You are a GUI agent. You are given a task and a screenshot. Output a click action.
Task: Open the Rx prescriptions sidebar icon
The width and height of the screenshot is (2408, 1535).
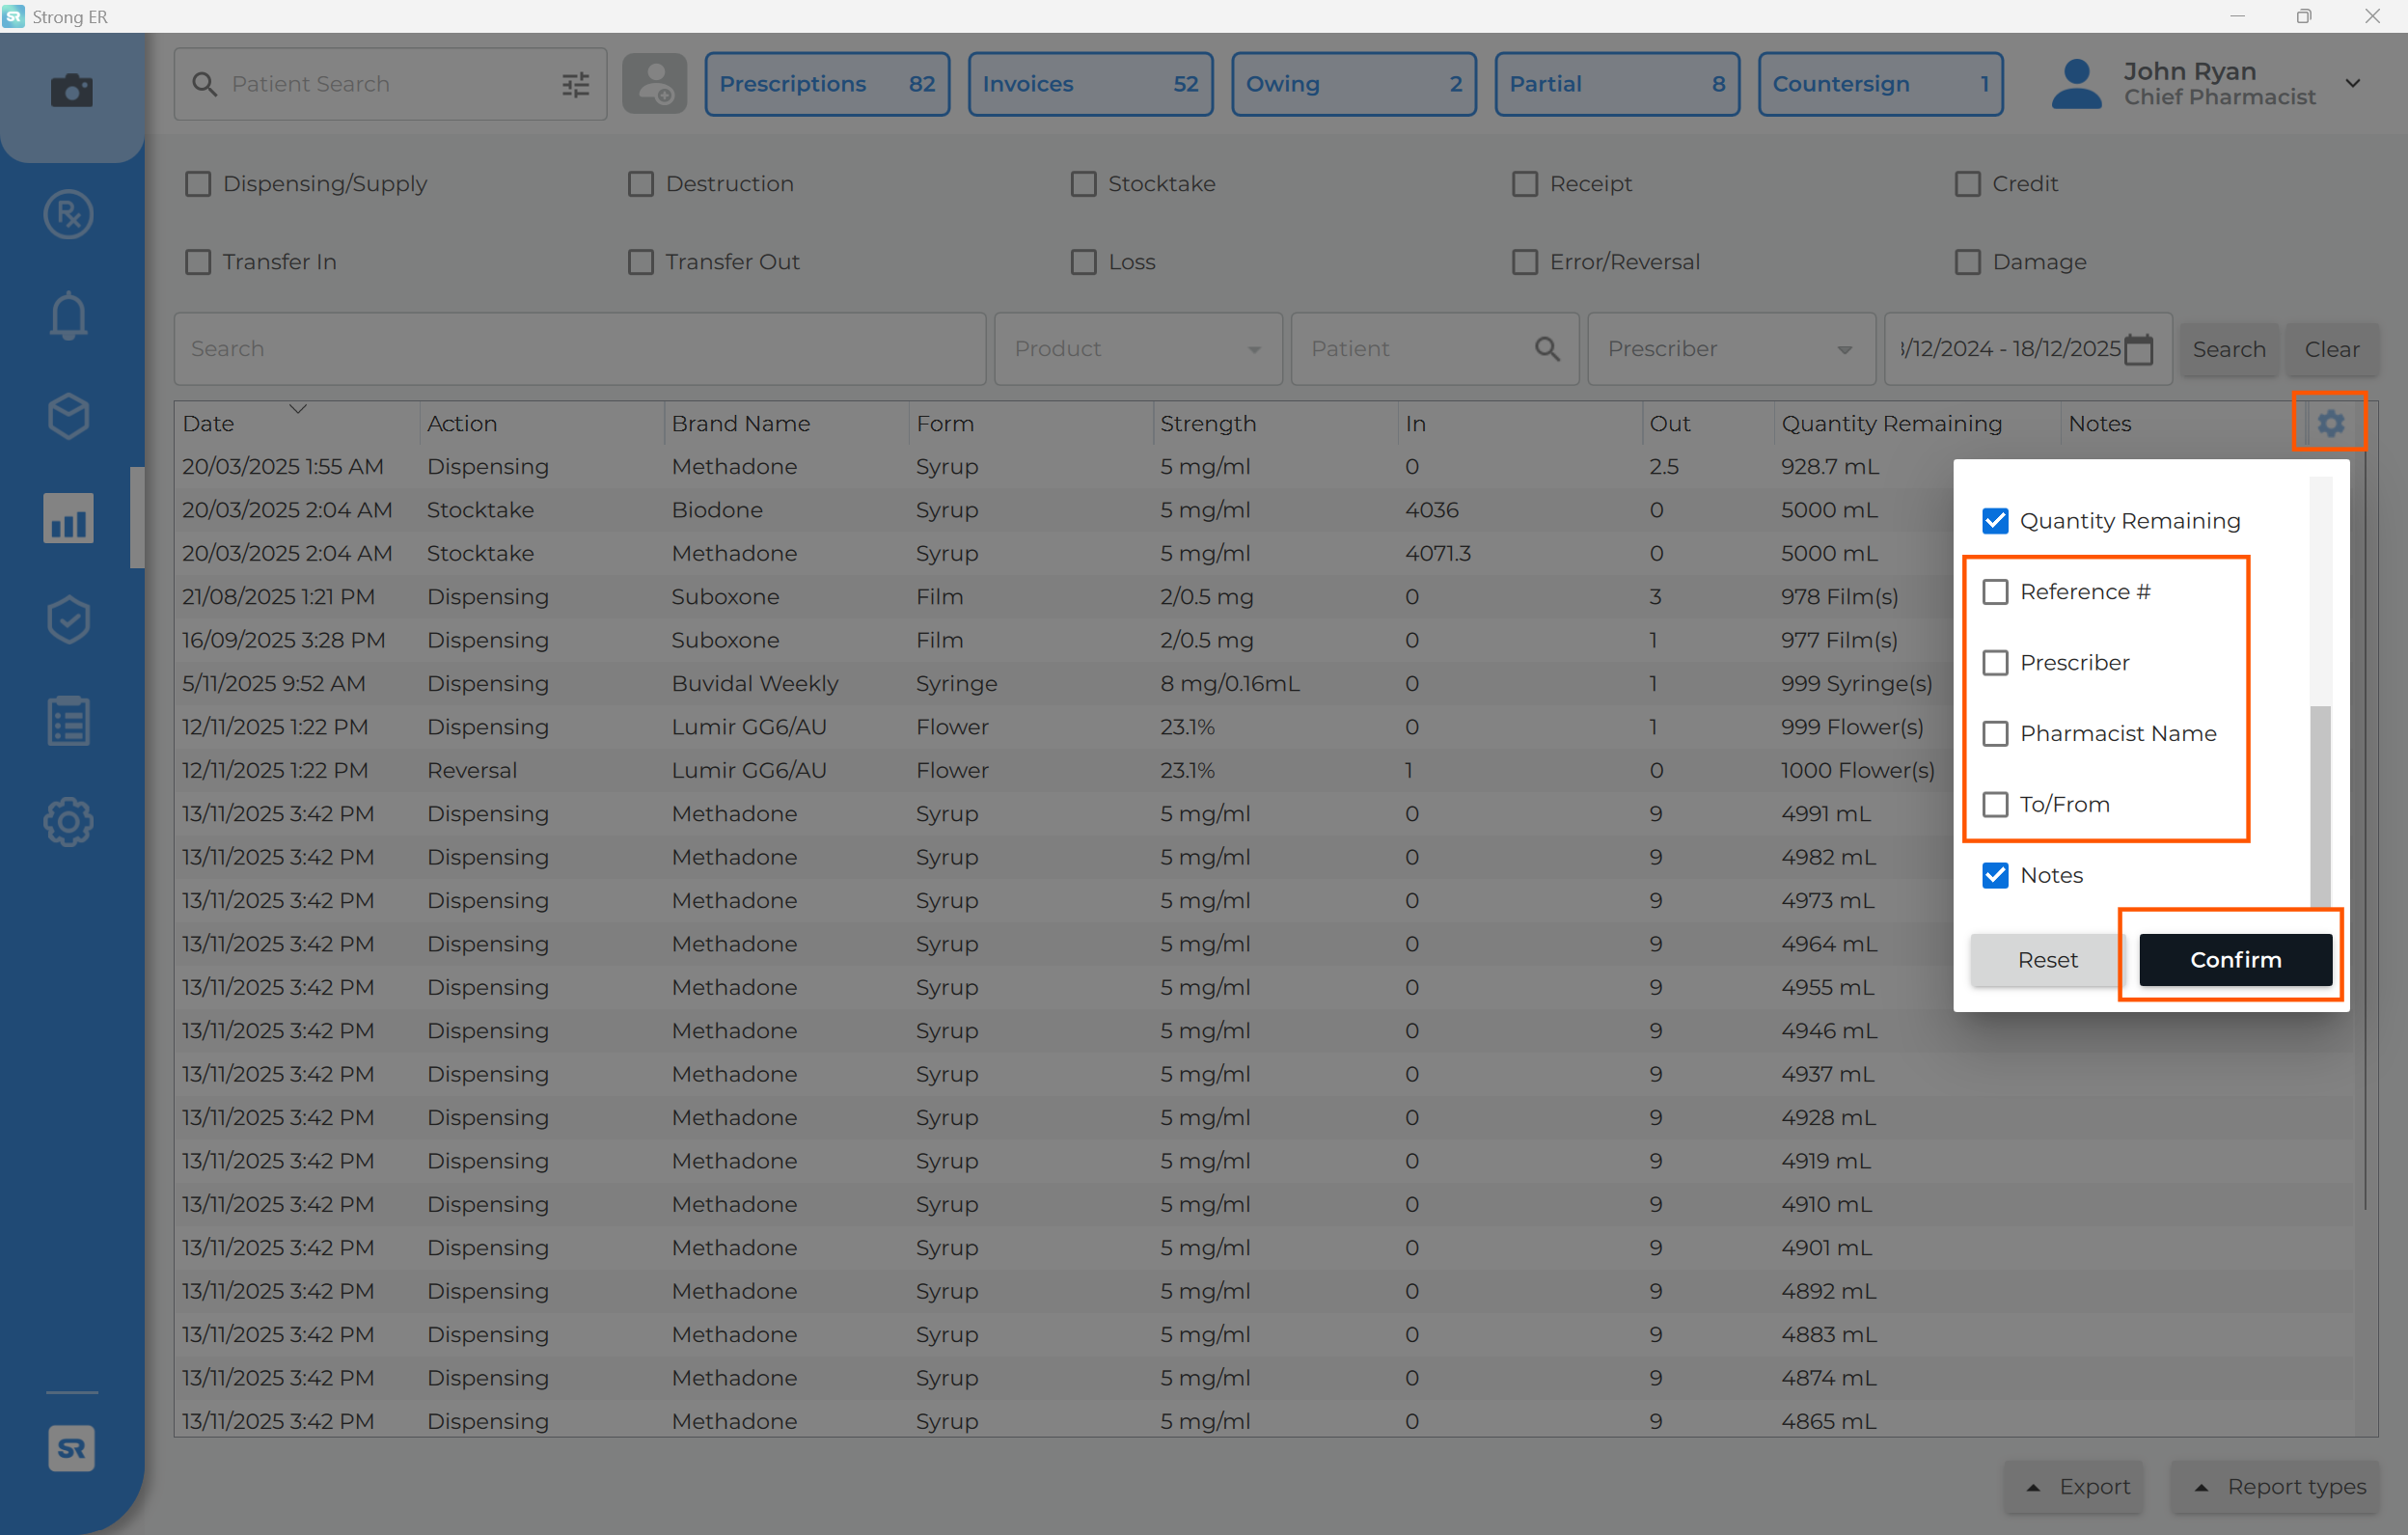(x=68, y=214)
